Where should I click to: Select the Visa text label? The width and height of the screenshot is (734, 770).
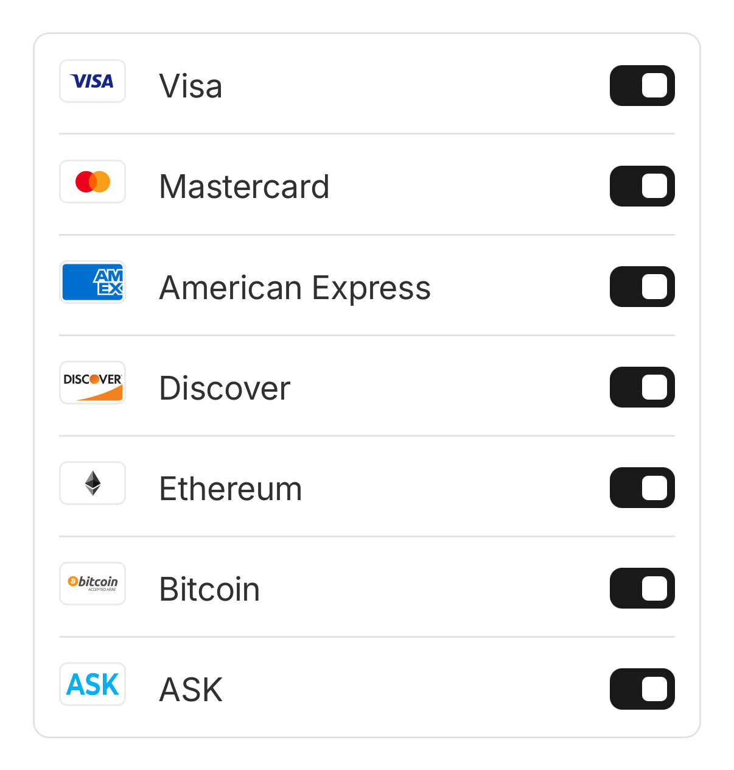[x=190, y=86]
